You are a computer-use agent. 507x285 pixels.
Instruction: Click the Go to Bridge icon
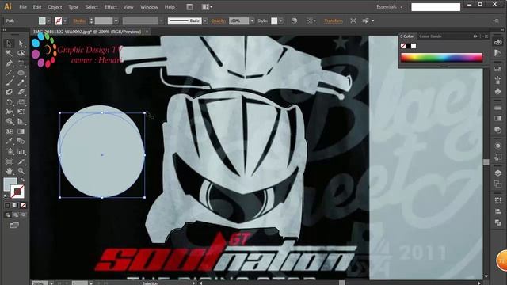[190, 7]
